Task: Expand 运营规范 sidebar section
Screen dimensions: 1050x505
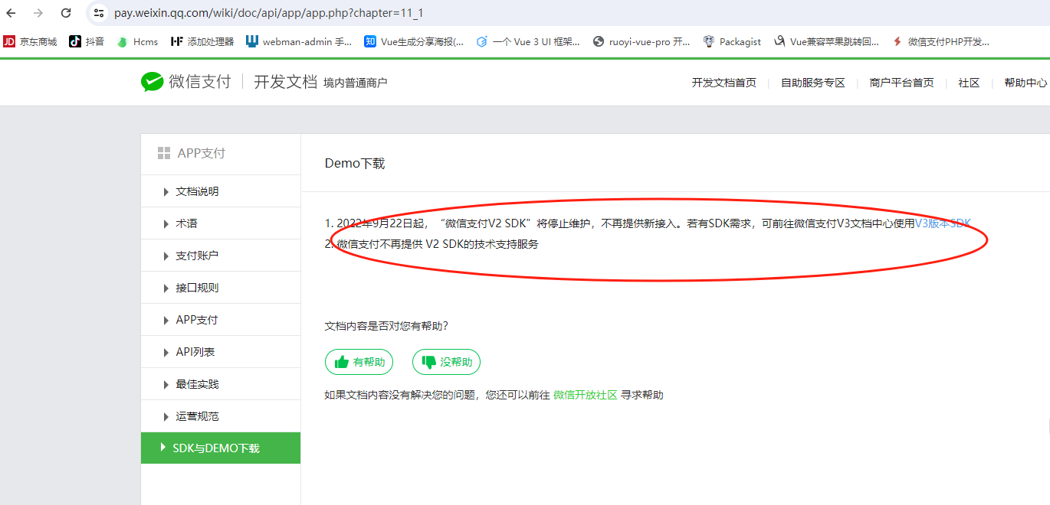Action: point(221,416)
